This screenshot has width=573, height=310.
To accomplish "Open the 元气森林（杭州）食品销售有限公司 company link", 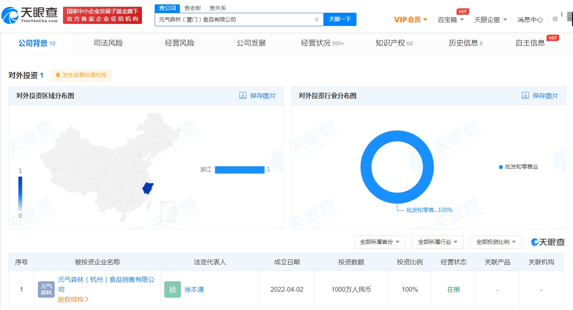I will tap(106, 284).
